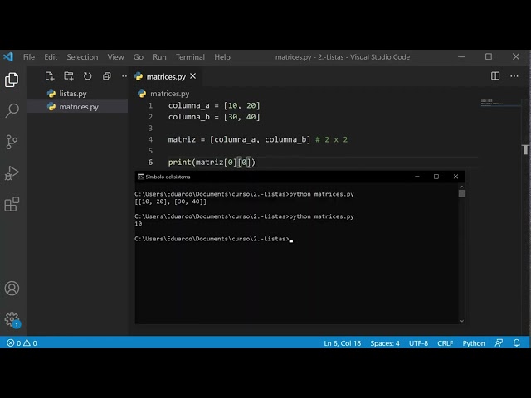Click line number 3 in the gutter
Image resolution: width=531 pixels, height=398 pixels.
click(150, 129)
